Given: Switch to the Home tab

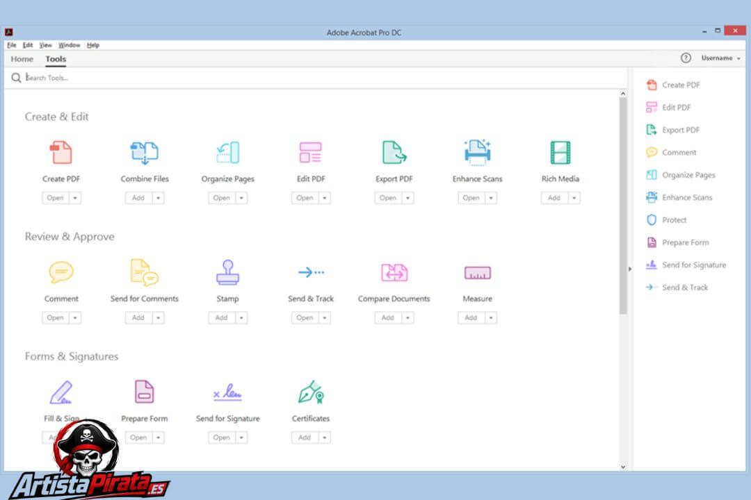Looking at the screenshot, I should [x=22, y=59].
